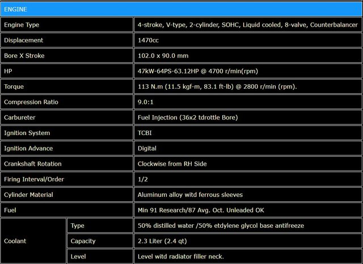Screen dimensions: 363x264
Task: Click the '4-stroke, V-type, 2-cylinder' value
Action: 248,25
